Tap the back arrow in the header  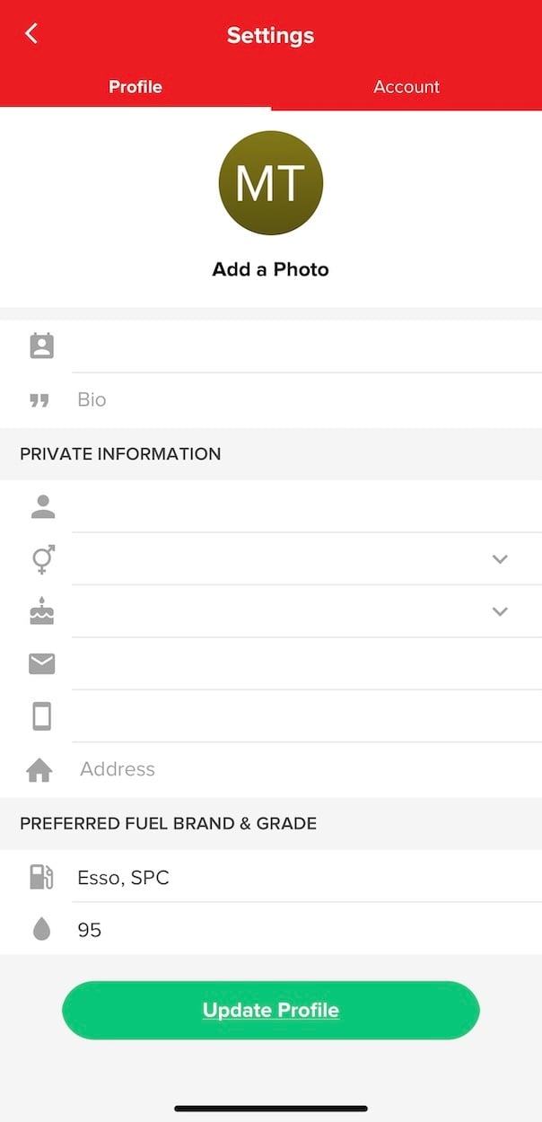(x=31, y=34)
